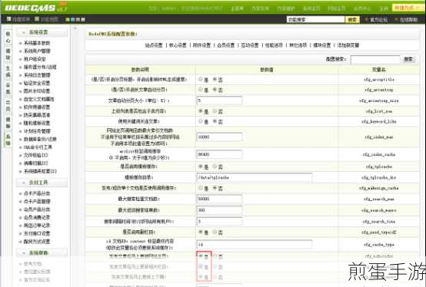
Task: Open 自定义文档属性 in sidebar
Action: tap(39, 99)
